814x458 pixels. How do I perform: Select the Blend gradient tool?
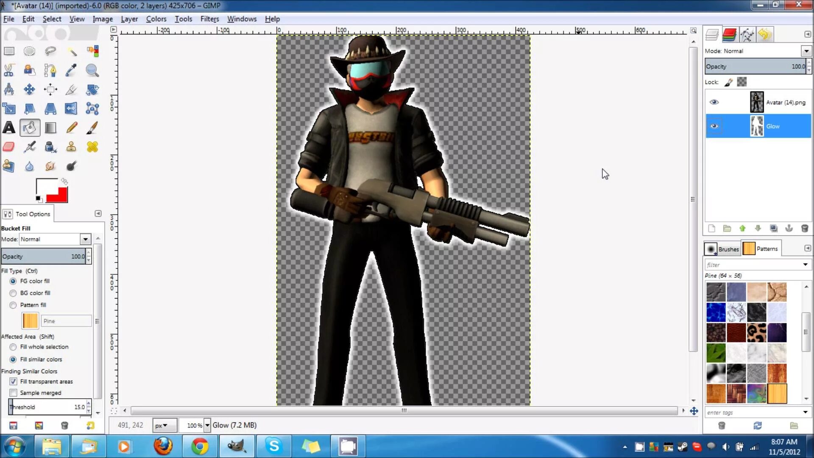click(50, 128)
